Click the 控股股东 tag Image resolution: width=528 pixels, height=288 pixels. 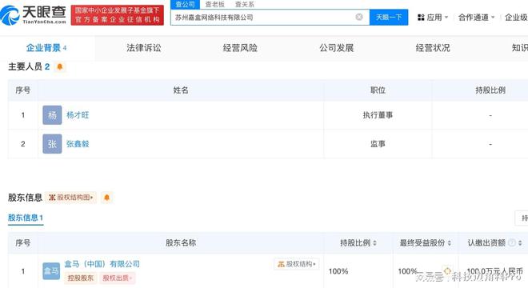tap(80, 278)
